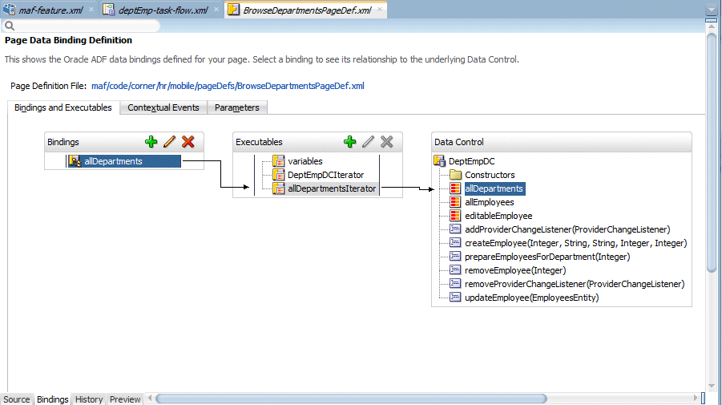
Task: Delete the selected binding with red X
Action: [188, 142]
